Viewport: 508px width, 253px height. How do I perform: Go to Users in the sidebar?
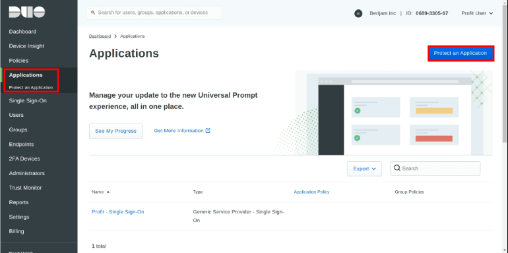[16, 115]
